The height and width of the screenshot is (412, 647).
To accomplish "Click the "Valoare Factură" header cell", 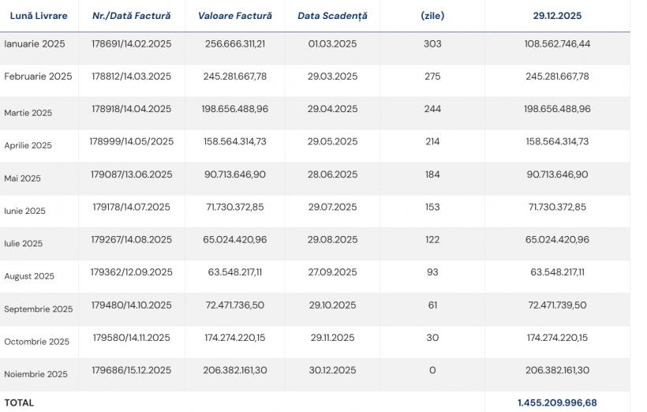I will coord(234,16).
